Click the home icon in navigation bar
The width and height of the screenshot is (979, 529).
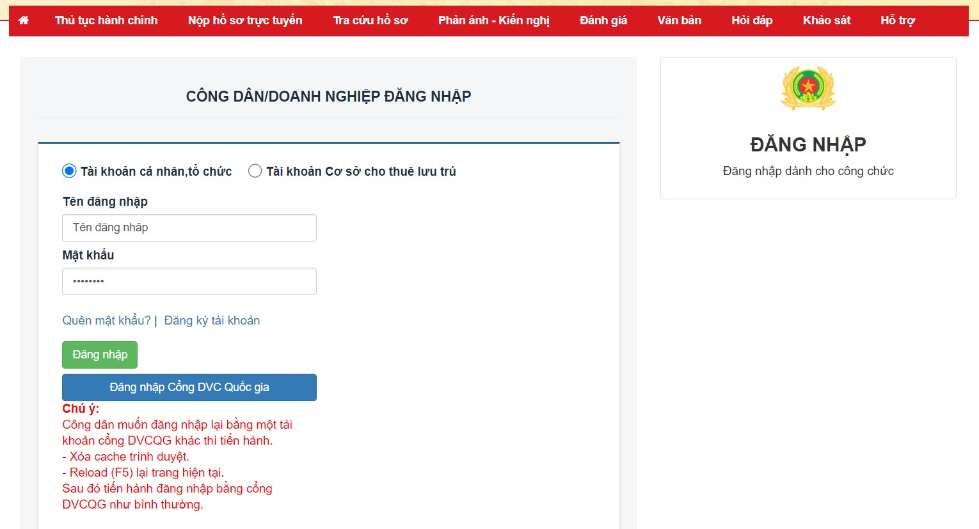click(24, 20)
